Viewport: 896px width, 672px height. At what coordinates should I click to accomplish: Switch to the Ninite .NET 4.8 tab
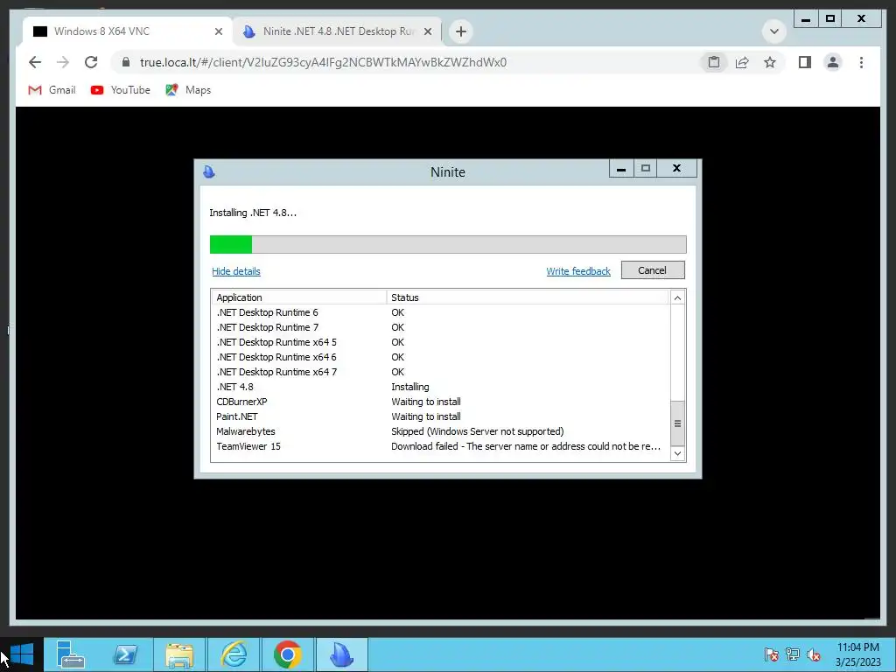[337, 31]
